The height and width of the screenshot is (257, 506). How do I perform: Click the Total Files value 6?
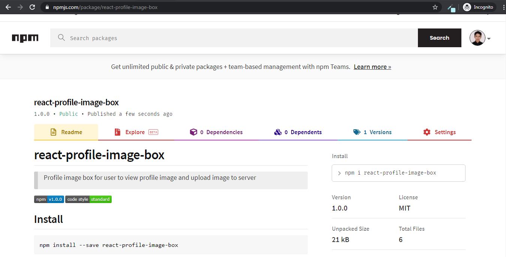point(401,239)
